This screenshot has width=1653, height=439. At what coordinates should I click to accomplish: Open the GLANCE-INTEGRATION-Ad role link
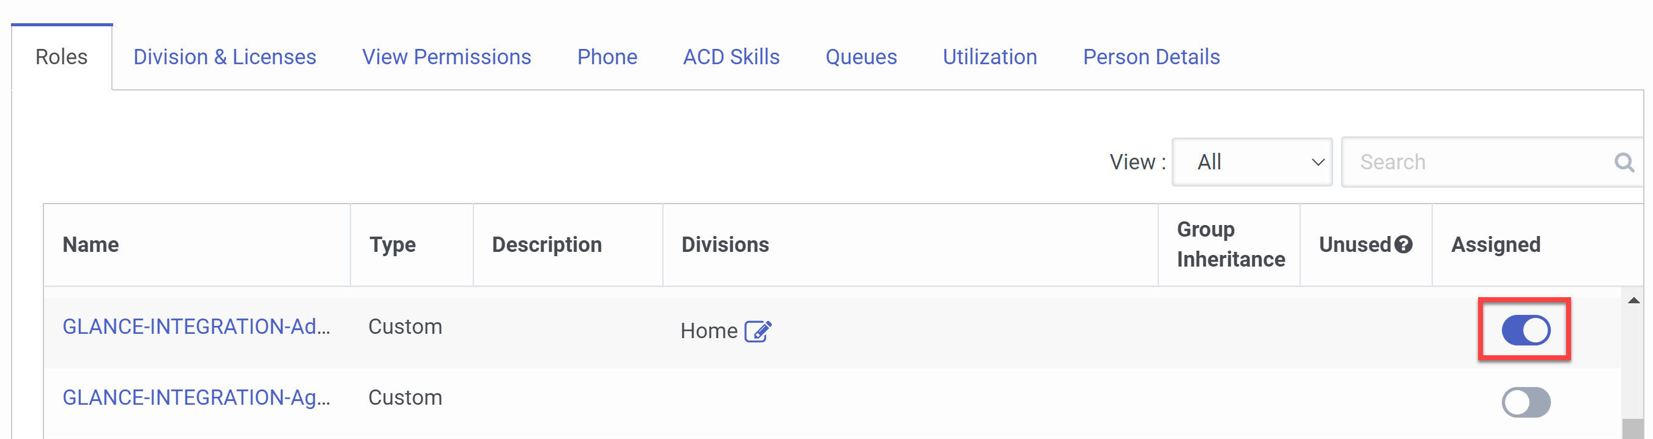(x=196, y=326)
